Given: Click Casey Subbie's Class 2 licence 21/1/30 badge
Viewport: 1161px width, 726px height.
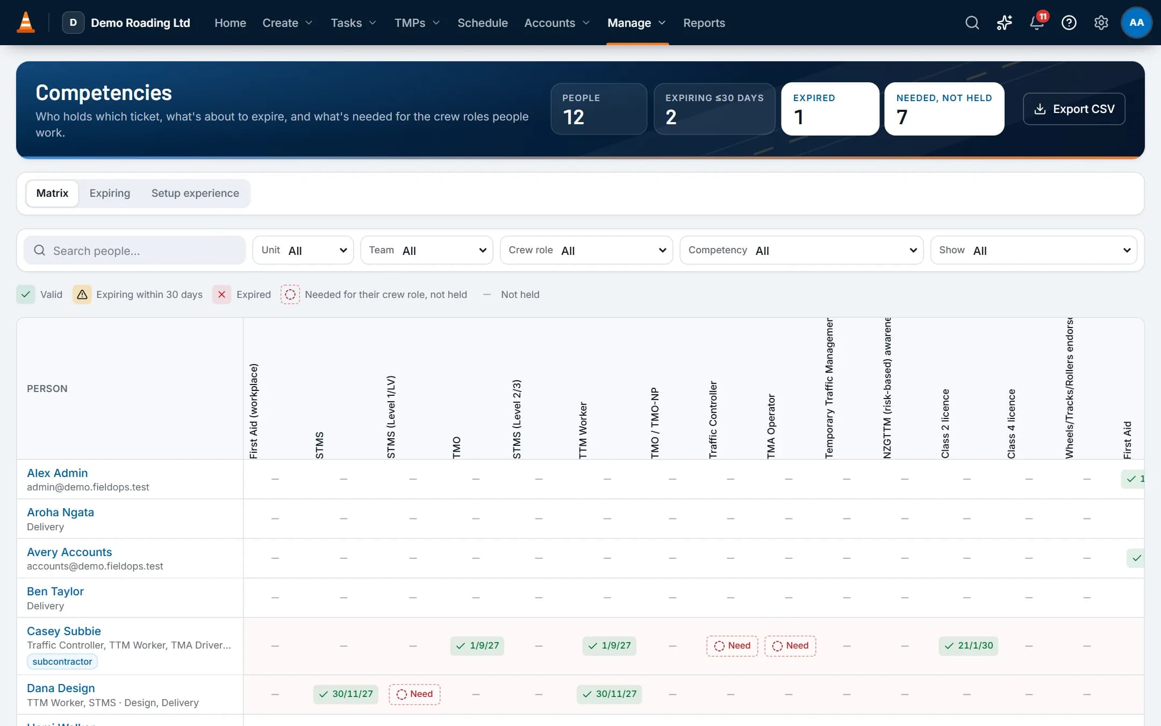Looking at the screenshot, I should [x=968, y=645].
